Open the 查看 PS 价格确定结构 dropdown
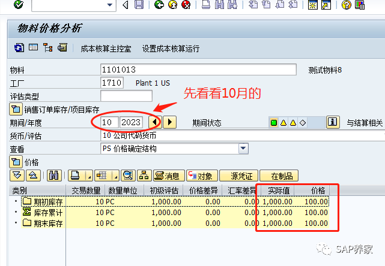This screenshot has height=266, width=385. coord(243,149)
